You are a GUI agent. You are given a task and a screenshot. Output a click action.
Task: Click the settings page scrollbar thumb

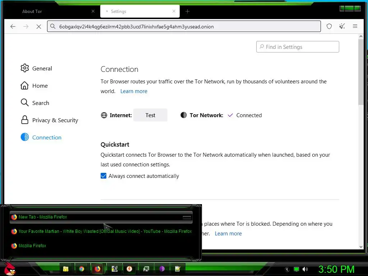pos(361,72)
